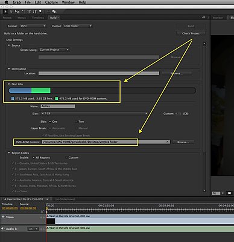This screenshot has width=234, height=242.
Task: Click Browse next to DVD-ROM Content
Action: pos(183,142)
